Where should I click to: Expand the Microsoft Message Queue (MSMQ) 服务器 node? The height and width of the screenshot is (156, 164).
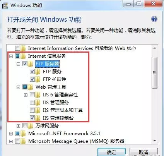click(11, 141)
